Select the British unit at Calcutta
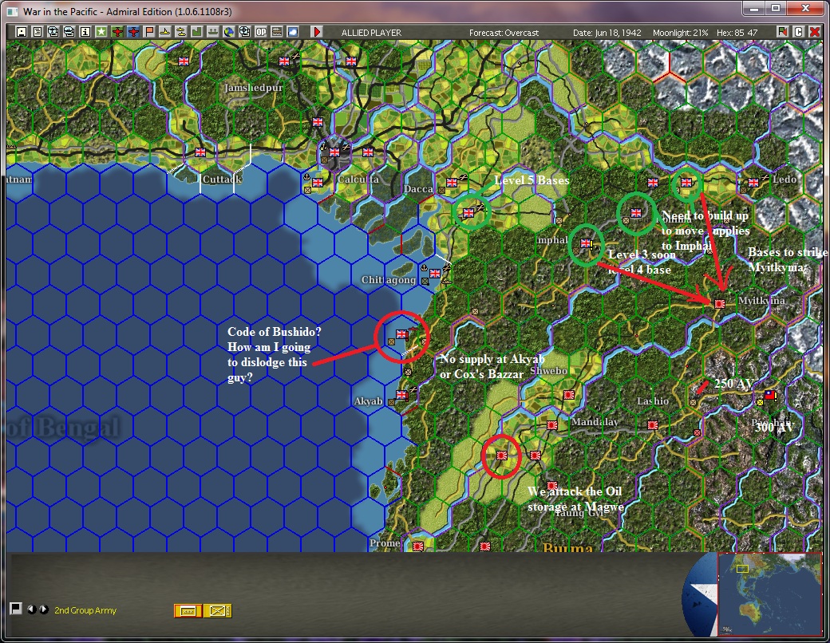This screenshot has height=643, width=830. 334,152
